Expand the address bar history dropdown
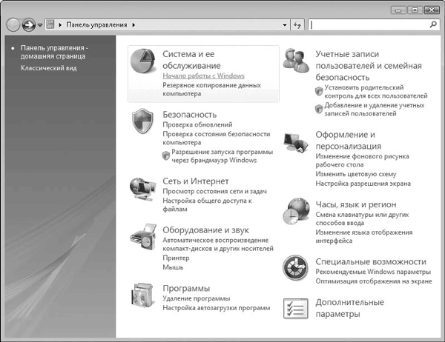The height and width of the screenshot is (342, 445). [286, 25]
